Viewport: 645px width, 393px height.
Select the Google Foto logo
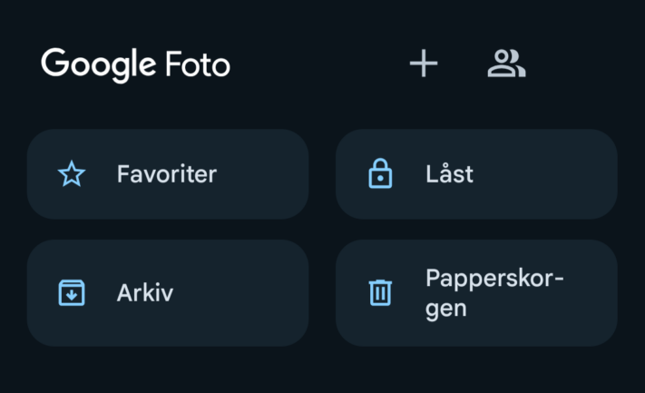[x=135, y=65]
